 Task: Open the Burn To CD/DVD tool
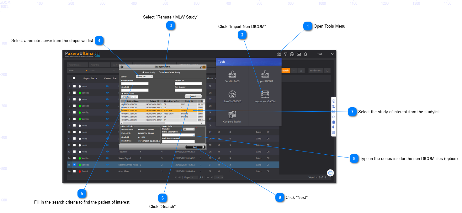(232, 94)
